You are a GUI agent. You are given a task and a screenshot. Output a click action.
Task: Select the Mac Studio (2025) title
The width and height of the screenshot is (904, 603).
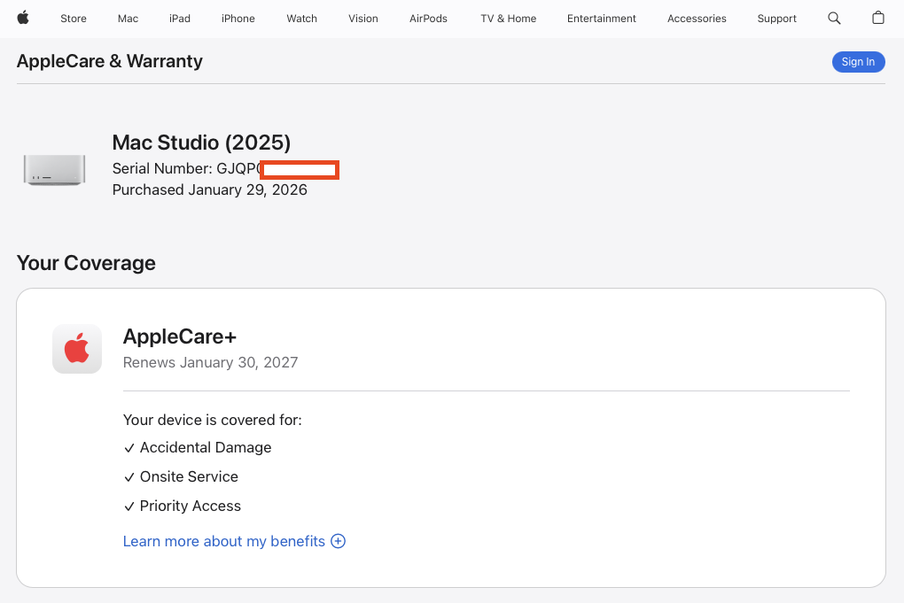point(201,143)
